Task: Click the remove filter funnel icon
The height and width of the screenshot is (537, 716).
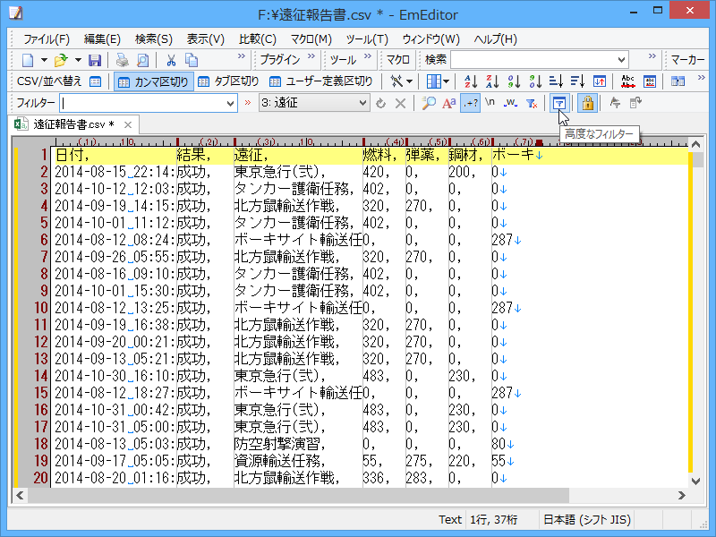Action: pos(532,103)
